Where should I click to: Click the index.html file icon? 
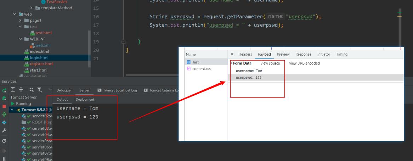(26, 51)
